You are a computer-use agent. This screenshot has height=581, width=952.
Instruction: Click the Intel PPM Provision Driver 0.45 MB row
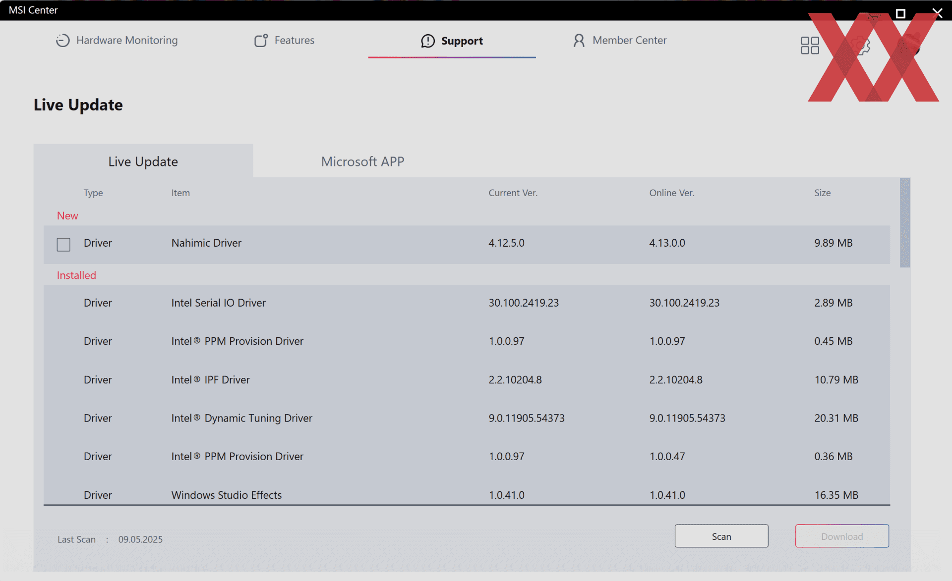pos(467,341)
